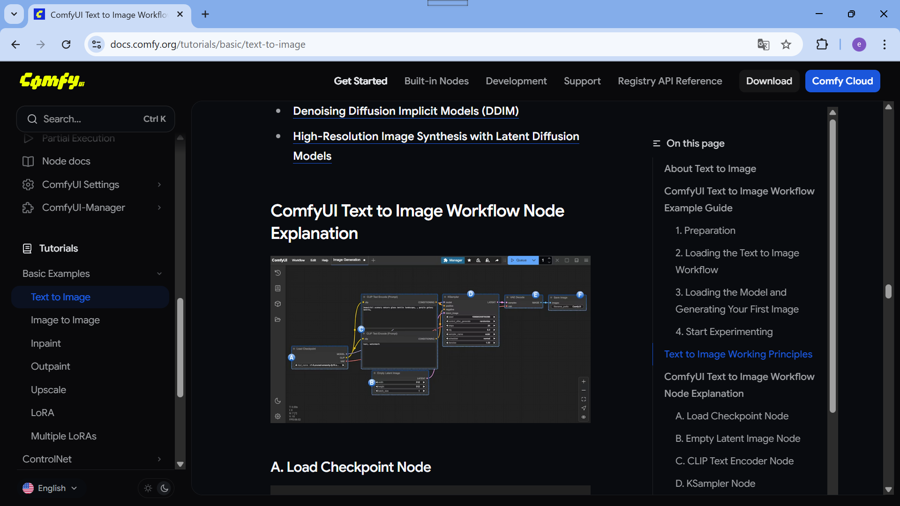
Task: Expand the ControlNet section
Action: coord(159,459)
